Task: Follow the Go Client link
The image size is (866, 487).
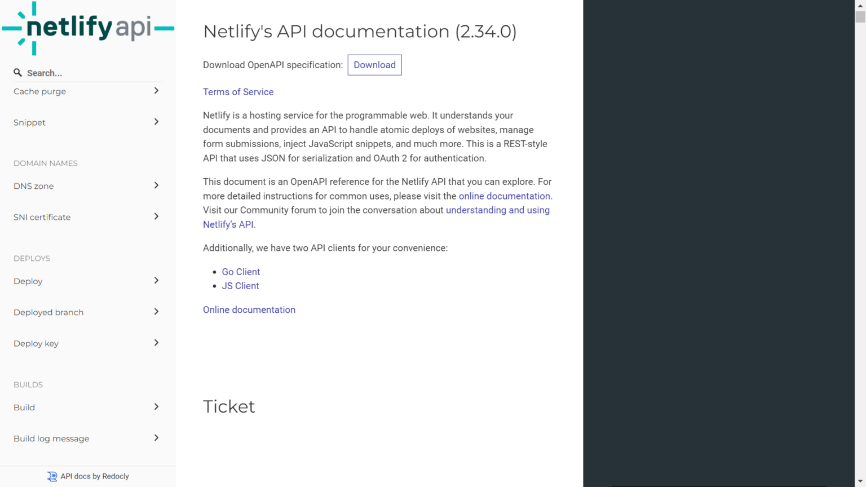Action: [x=241, y=272]
